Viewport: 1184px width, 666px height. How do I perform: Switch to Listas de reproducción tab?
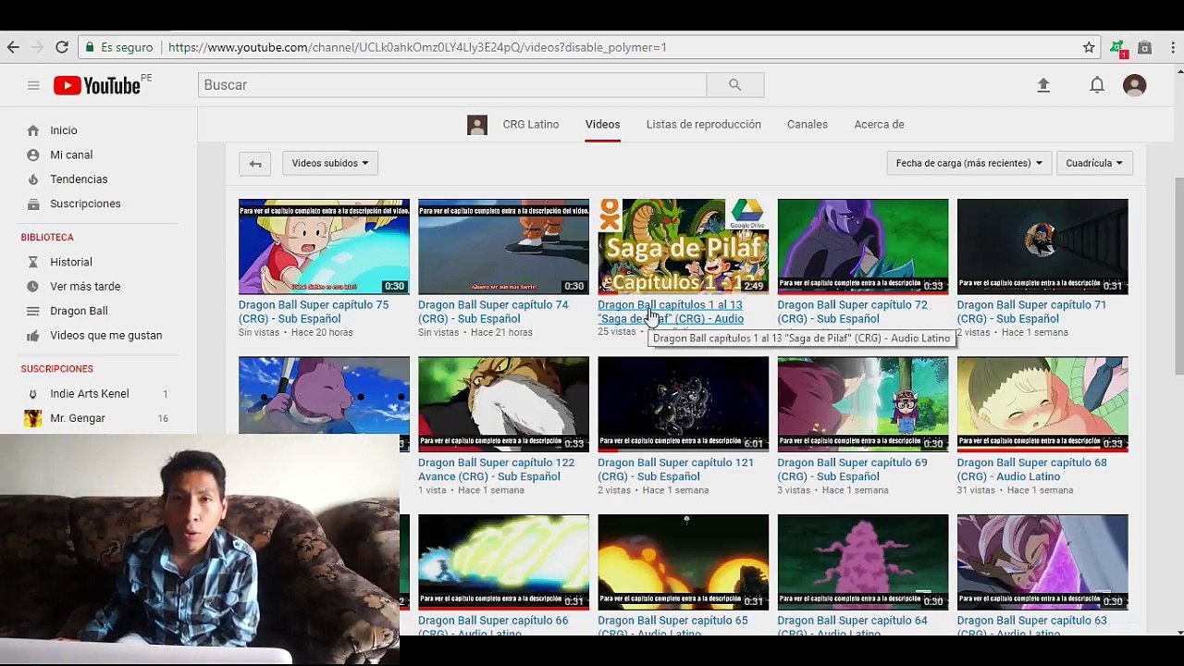(x=704, y=125)
